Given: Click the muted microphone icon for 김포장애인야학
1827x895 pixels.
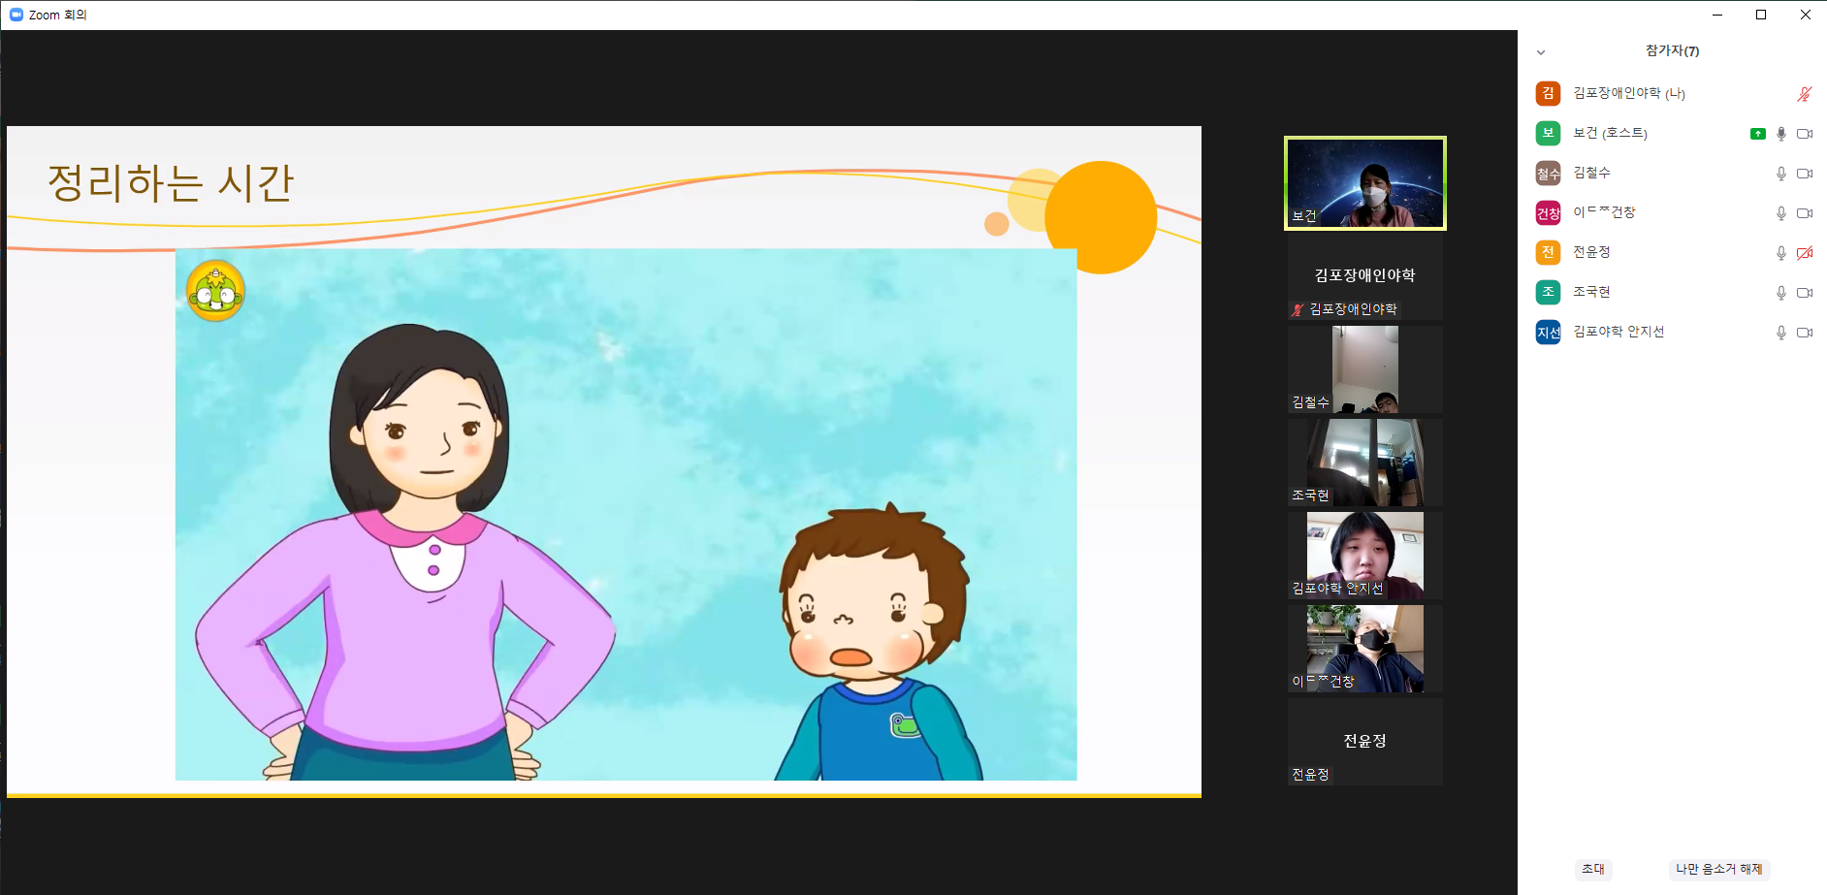Looking at the screenshot, I should (1804, 94).
